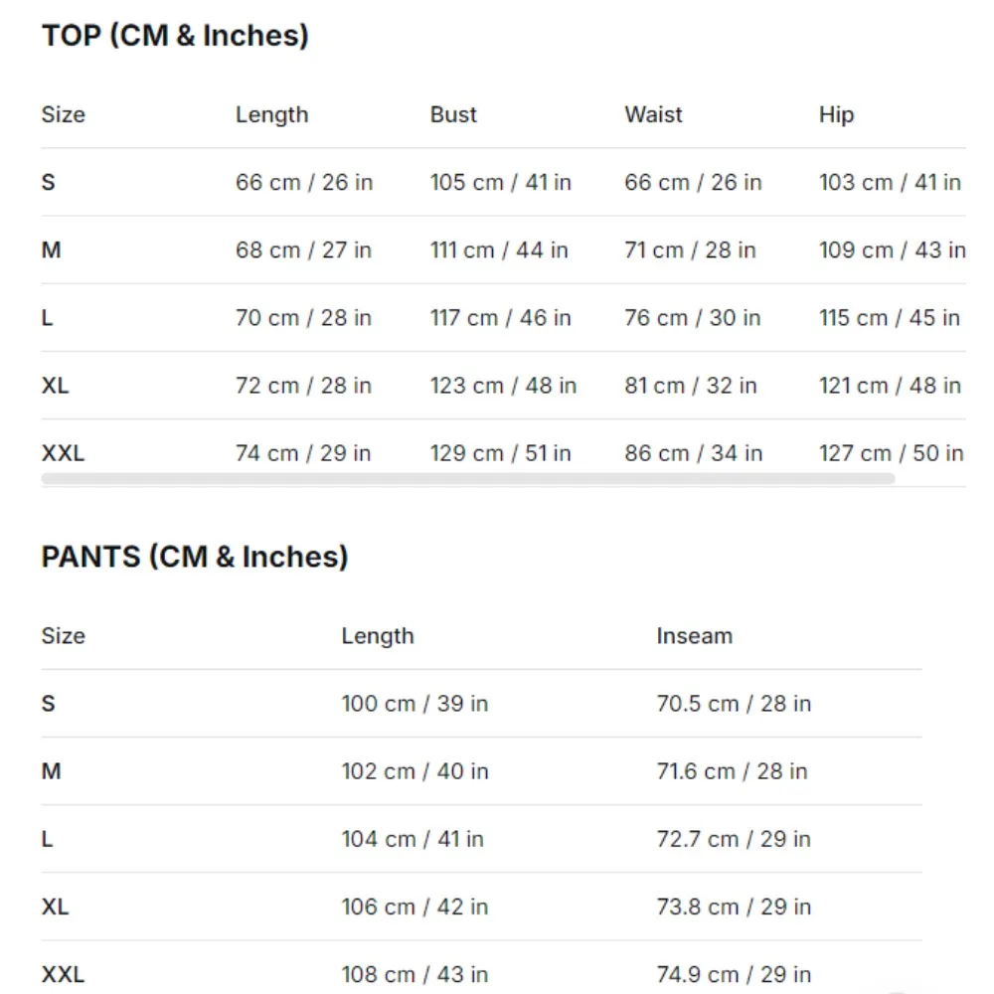Click the Length header in the PANTS table

(378, 636)
